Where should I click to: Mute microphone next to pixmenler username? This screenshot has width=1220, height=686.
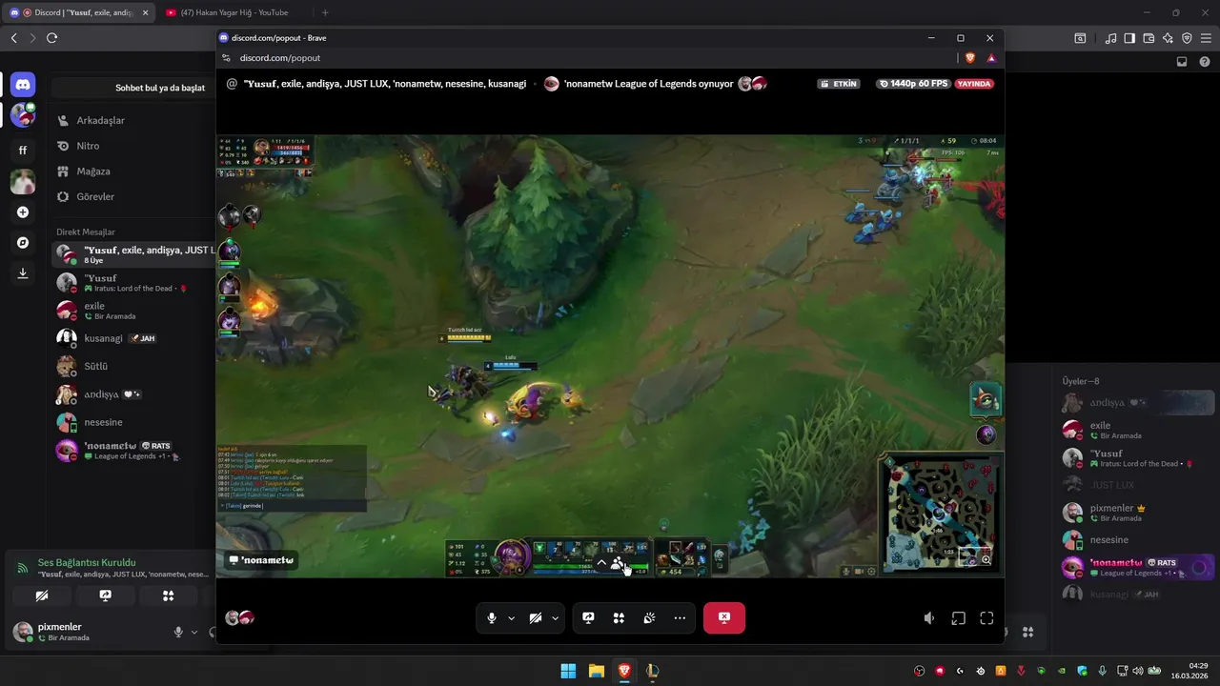[x=178, y=632]
